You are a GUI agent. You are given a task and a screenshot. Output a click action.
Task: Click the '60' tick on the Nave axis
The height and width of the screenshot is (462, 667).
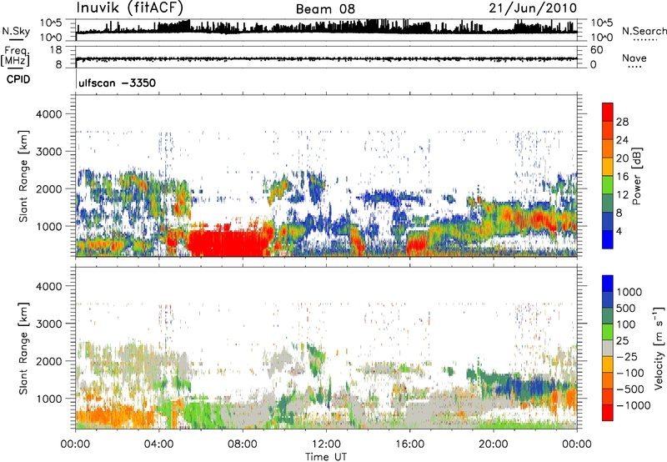(x=597, y=50)
